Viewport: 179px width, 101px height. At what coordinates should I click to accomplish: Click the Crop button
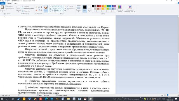point(25,6)
